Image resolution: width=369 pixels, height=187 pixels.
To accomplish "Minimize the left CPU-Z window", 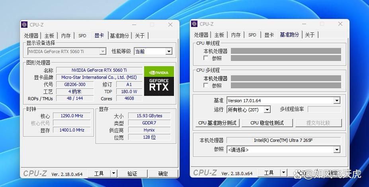I will [x=134, y=25].
